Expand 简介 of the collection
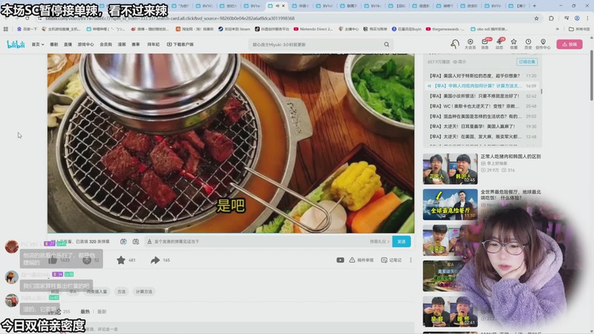Viewport: 594px width, 334px height. 460,62
